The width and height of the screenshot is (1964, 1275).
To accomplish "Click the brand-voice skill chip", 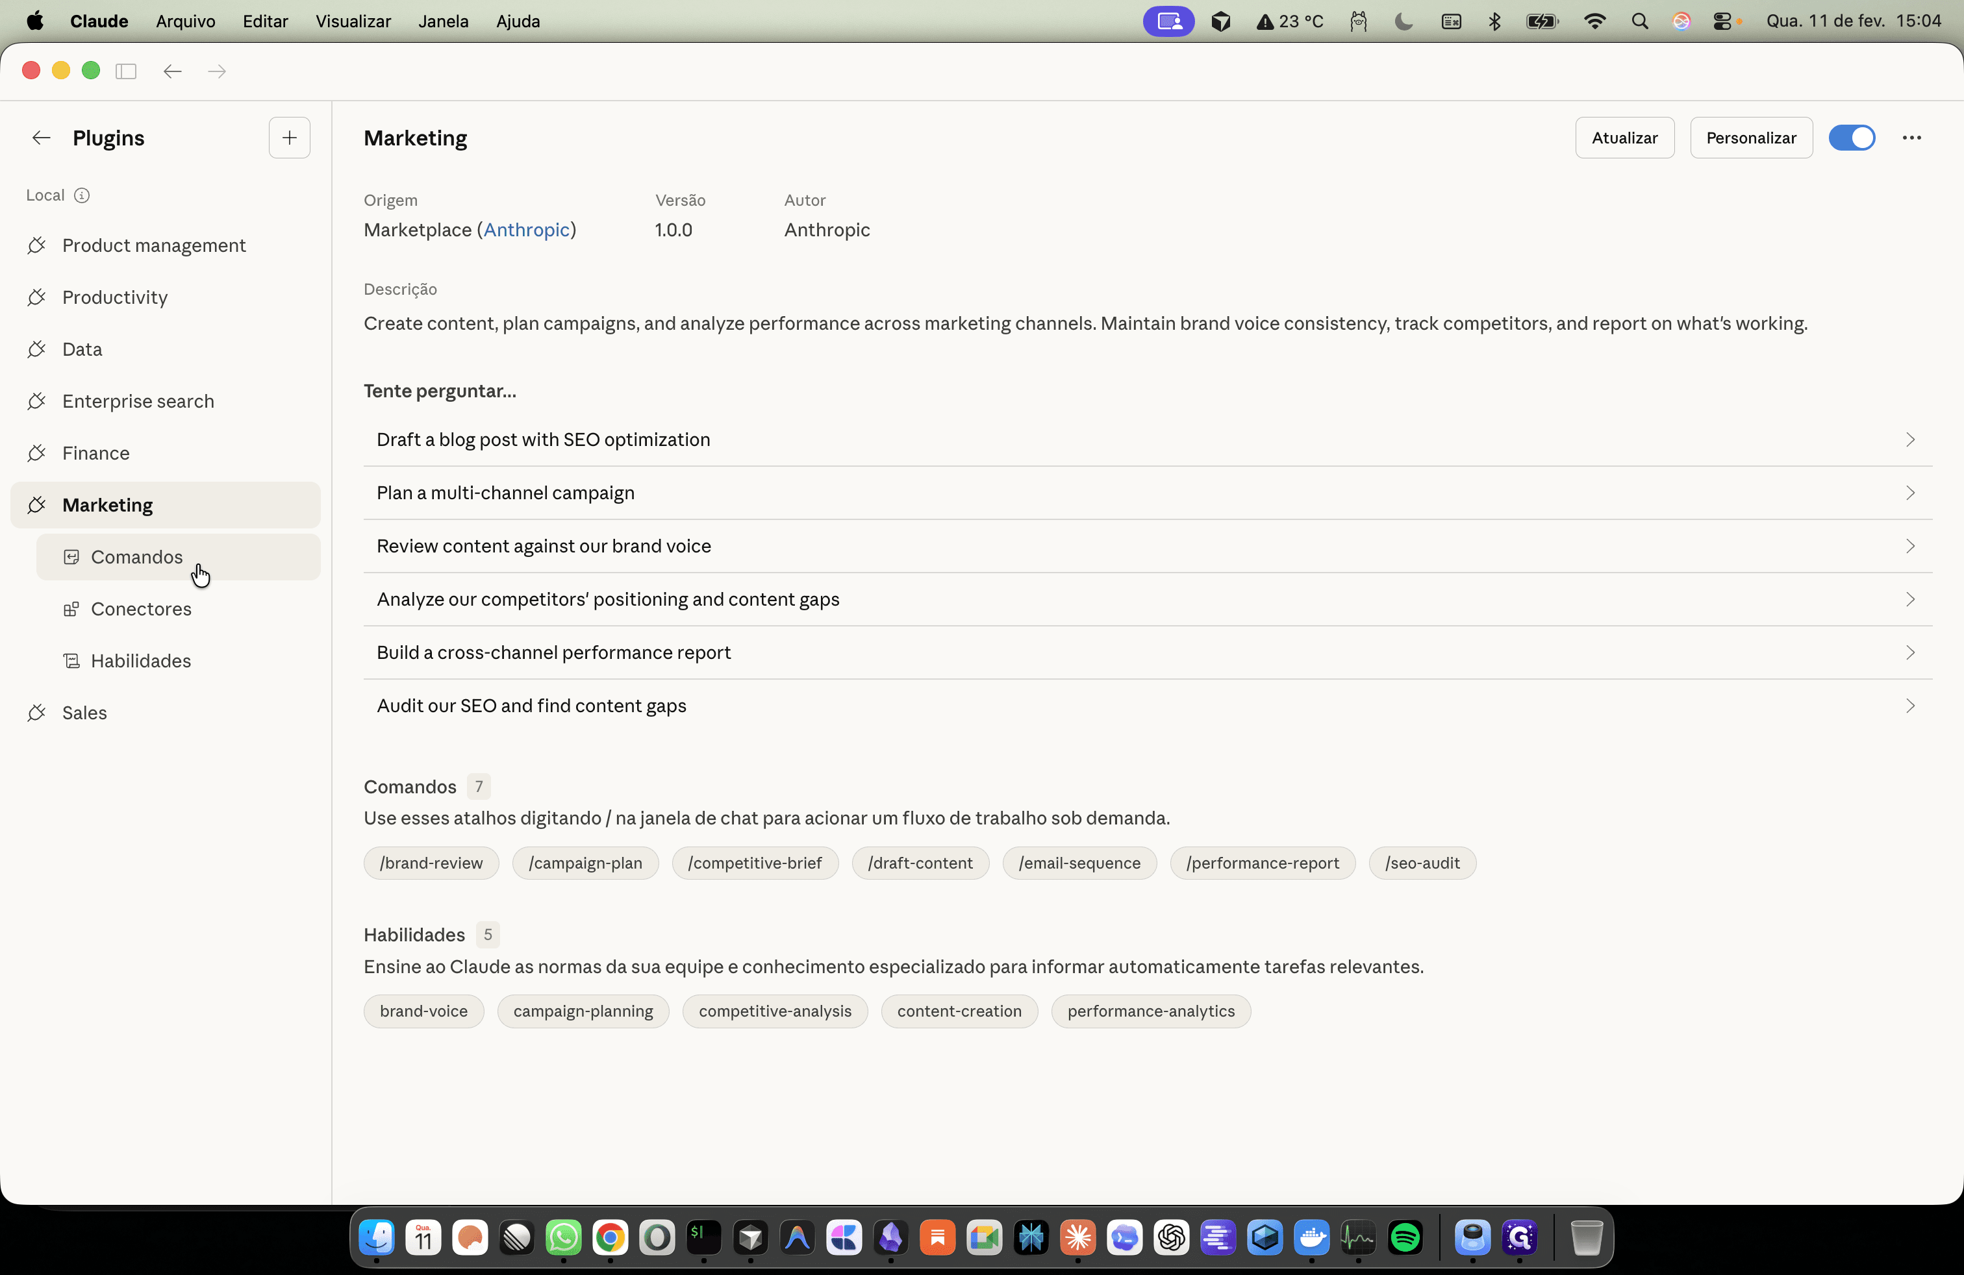I will (x=423, y=1011).
